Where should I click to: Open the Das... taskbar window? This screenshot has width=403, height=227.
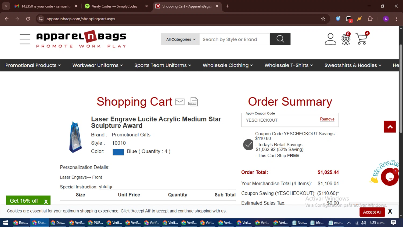click(x=58, y=223)
